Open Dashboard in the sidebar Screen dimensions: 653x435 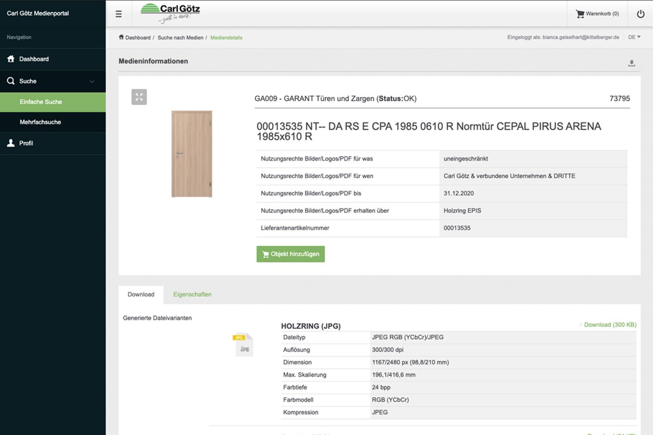coord(53,59)
